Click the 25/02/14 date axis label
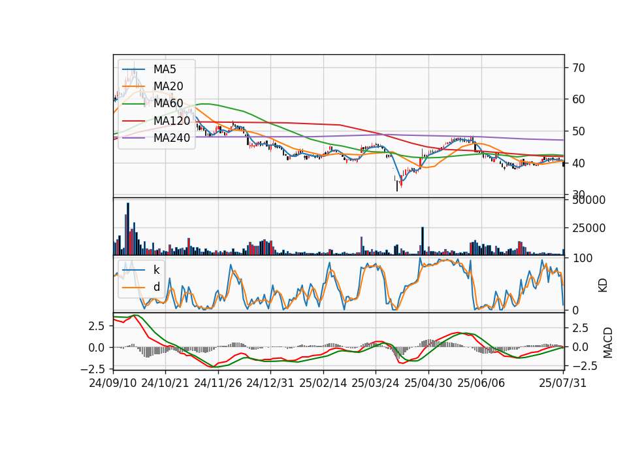Image resolution: width=627 pixels, height=451 pixels. [323, 384]
